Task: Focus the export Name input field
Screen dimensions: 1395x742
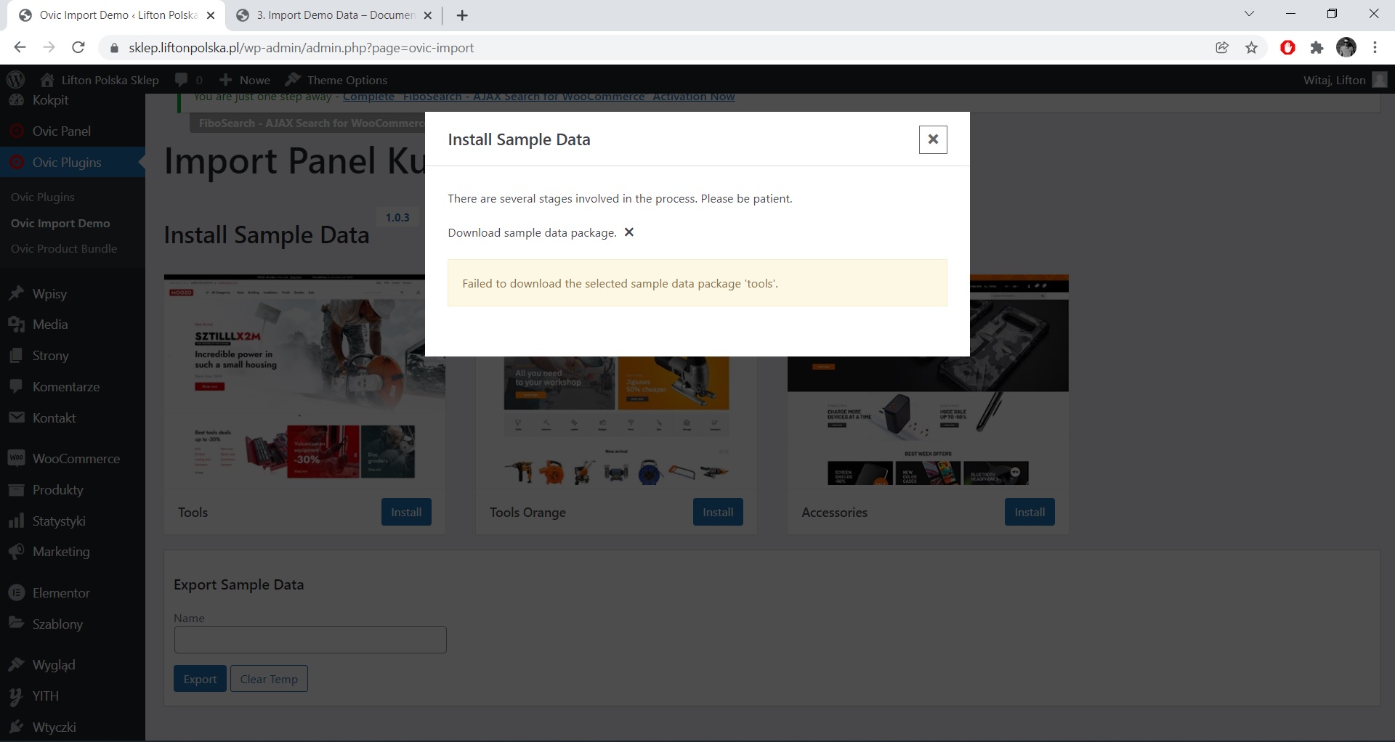Action: 310,640
